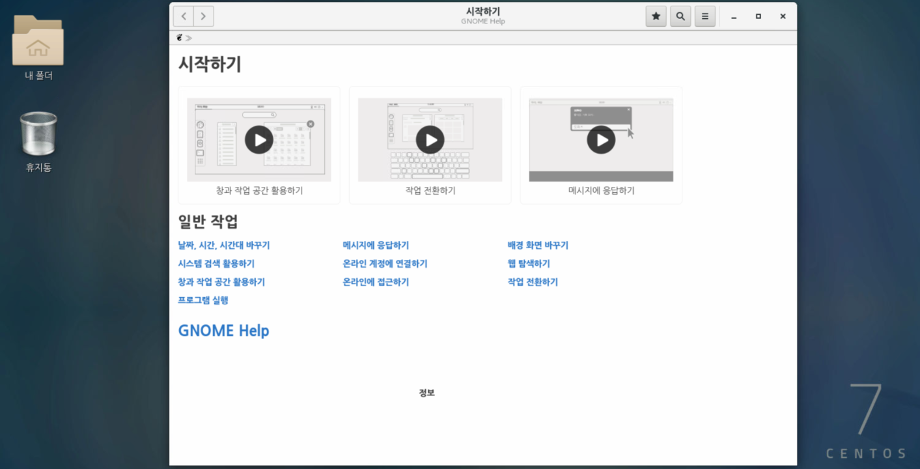
Task: Open the 날짜, 시간, 시간대 바꾸기 link
Action: (x=223, y=246)
